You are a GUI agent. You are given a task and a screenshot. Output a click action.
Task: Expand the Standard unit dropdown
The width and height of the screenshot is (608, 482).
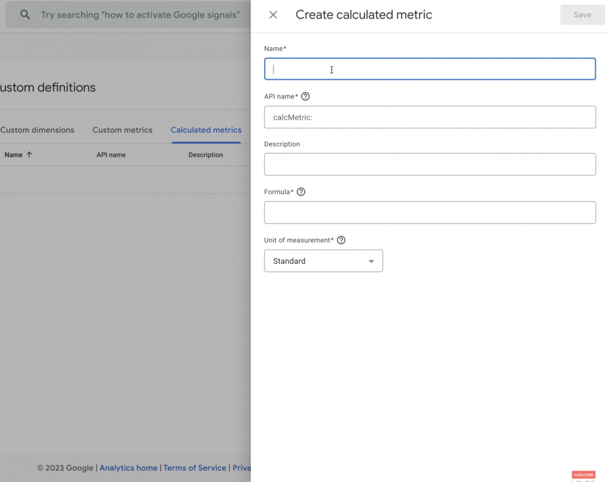(323, 261)
